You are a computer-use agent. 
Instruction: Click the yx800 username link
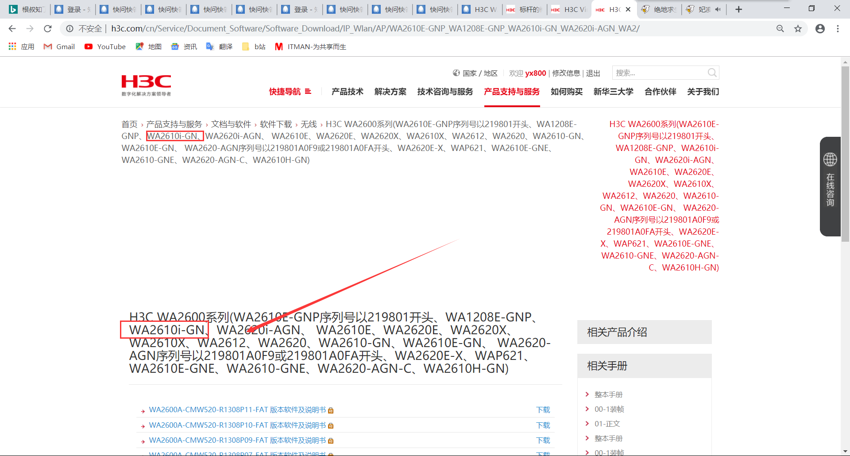coord(536,73)
